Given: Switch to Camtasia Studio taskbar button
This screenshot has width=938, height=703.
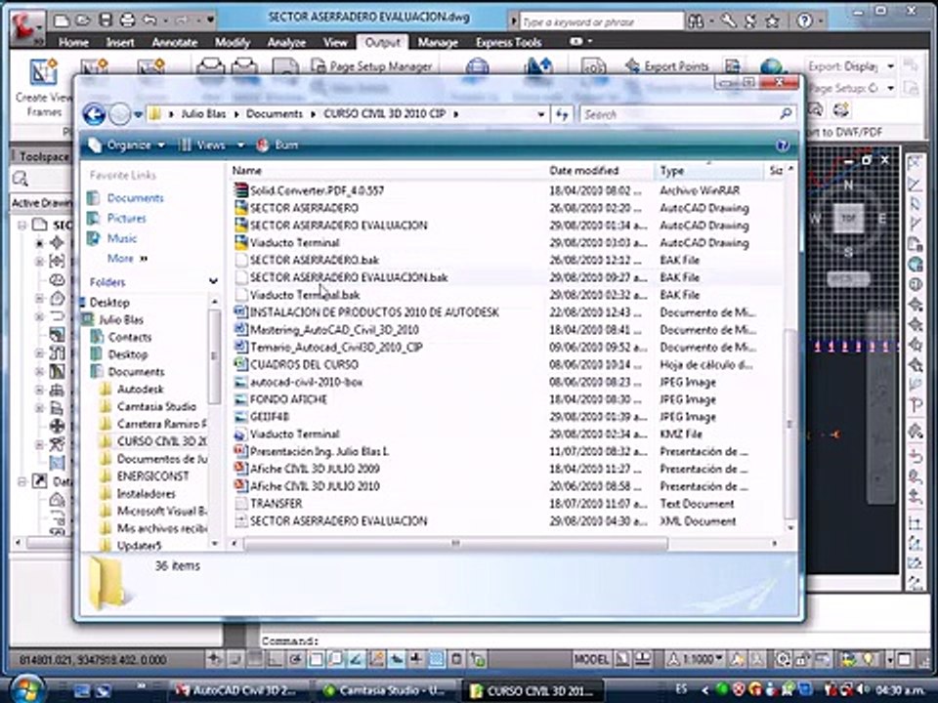Looking at the screenshot, I should (x=387, y=691).
